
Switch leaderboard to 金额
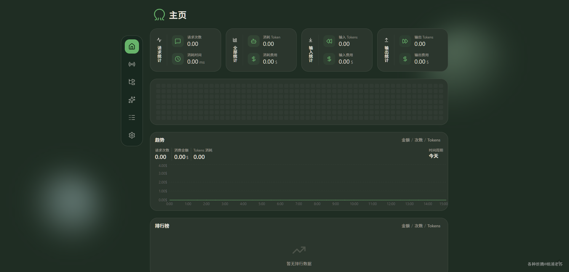(x=406, y=226)
